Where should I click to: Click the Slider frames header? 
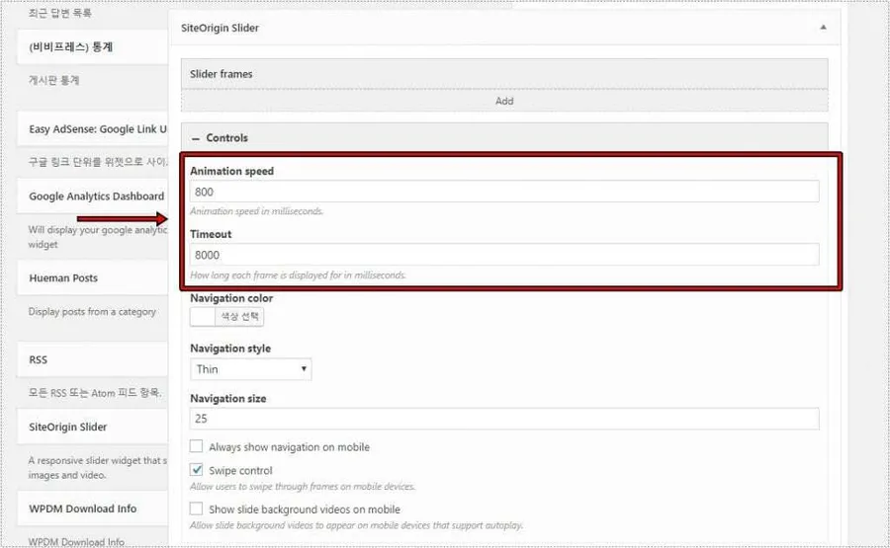pyautogui.click(x=504, y=74)
